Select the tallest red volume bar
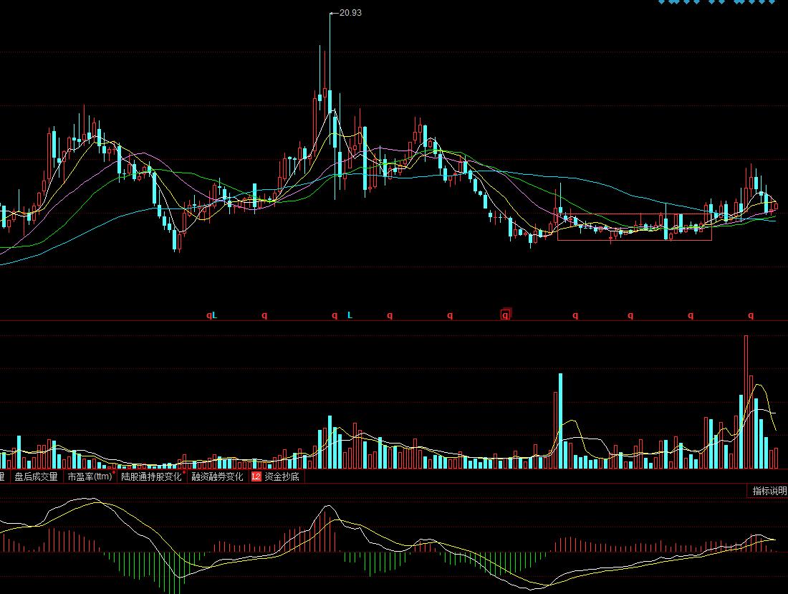The width and height of the screenshot is (788, 594). 746,401
